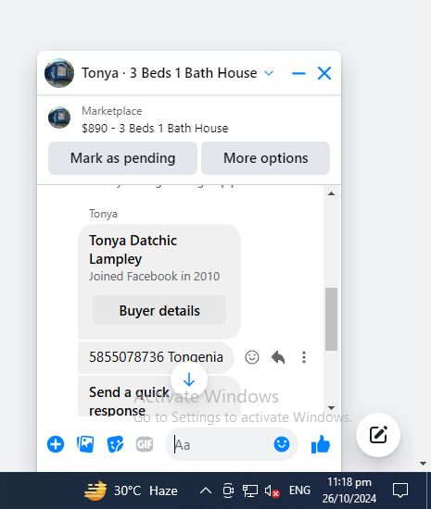
Task: Unmute the volume icon in taskbar
Action: [x=272, y=490]
